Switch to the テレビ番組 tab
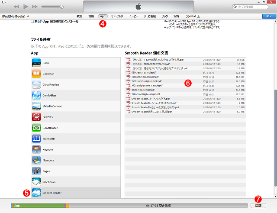This screenshot has height=213, width=277. [150, 16]
